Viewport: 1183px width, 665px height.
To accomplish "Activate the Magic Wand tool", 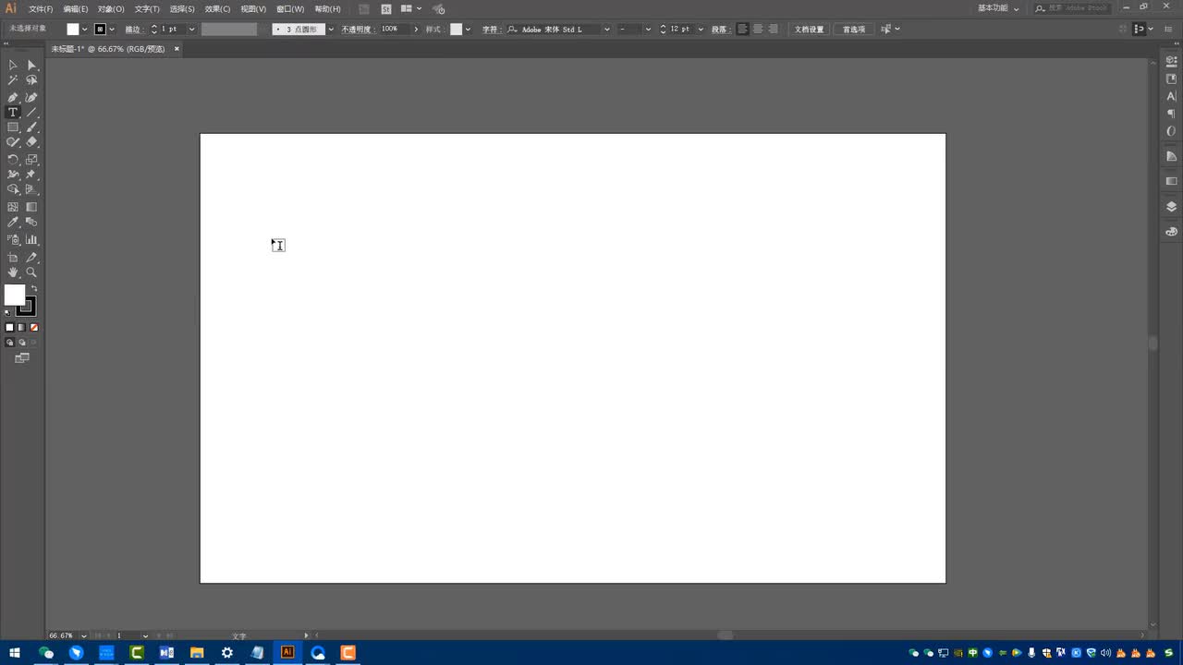I will point(13,80).
